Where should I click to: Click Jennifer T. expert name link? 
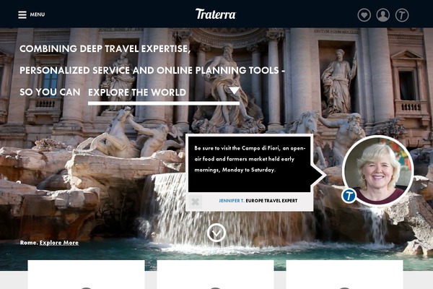point(232,201)
